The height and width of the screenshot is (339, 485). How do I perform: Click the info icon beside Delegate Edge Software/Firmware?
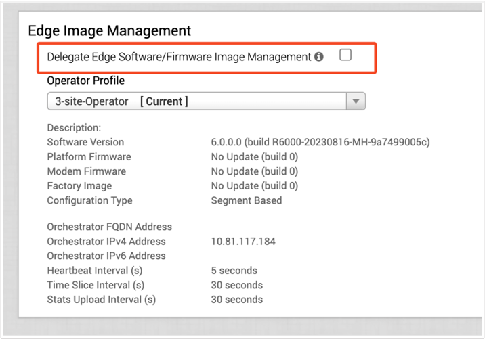click(319, 58)
